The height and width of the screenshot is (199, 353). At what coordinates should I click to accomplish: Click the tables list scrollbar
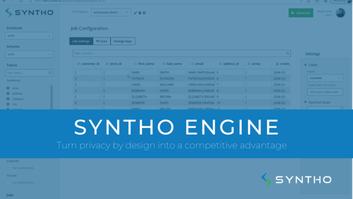point(51,97)
